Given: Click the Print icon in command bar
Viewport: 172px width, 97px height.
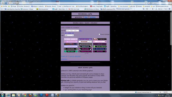Looking at the screenshot, I should coord(153,9).
